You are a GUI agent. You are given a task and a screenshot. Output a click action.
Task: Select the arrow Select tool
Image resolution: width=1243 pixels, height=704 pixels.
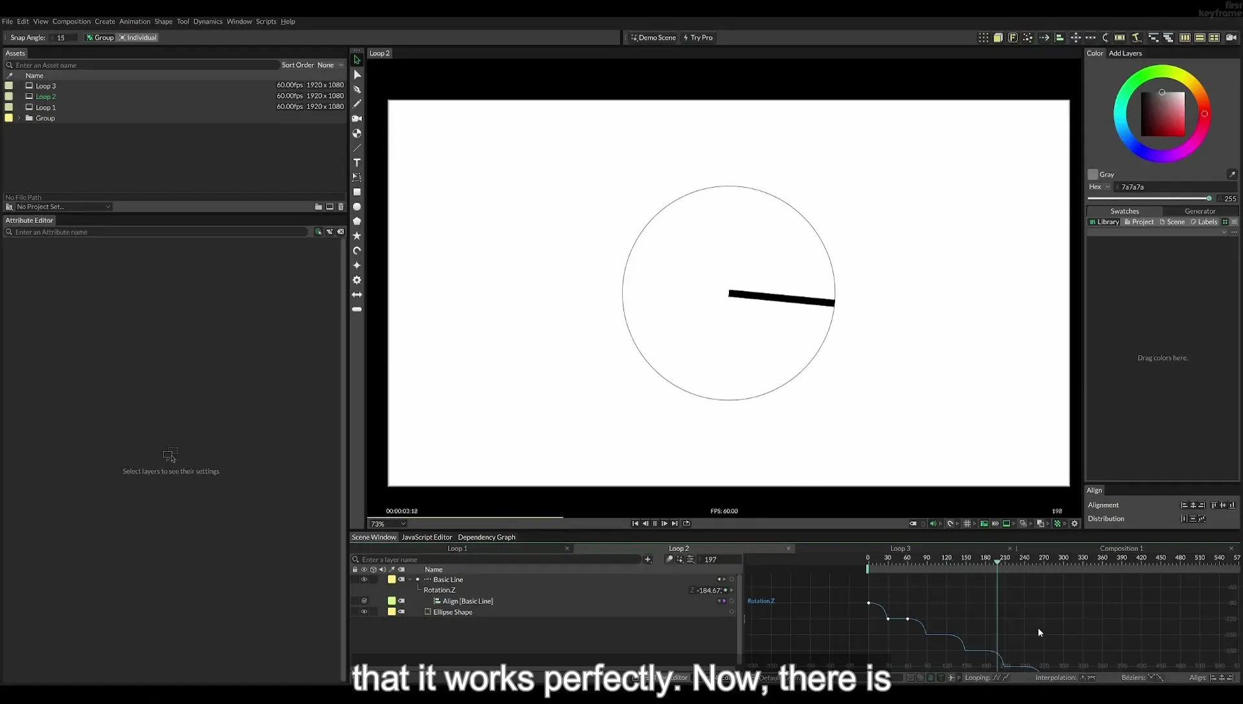[357, 60]
